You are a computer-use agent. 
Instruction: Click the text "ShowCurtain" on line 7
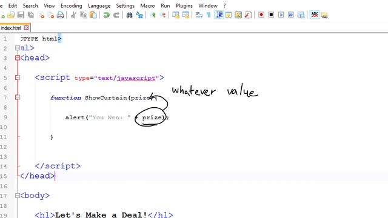tap(106, 98)
